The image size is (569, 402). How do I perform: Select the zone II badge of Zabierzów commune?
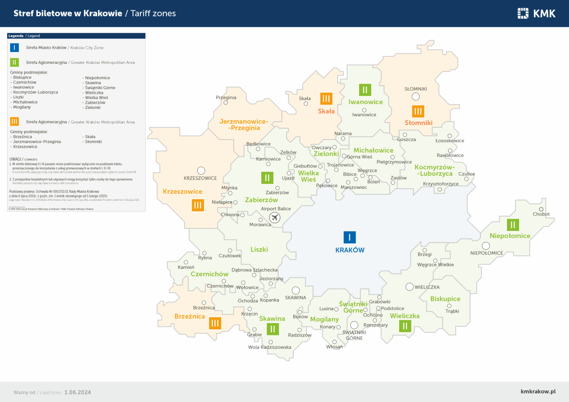point(267,178)
